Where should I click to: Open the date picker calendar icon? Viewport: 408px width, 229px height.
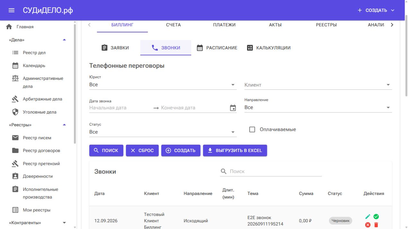point(233,108)
